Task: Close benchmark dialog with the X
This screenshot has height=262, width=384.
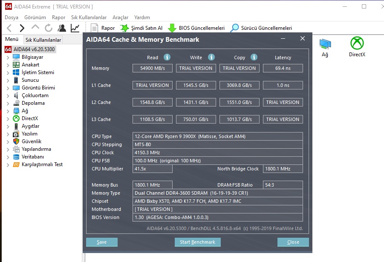Action: pyautogui.click(x=303, y=38)
